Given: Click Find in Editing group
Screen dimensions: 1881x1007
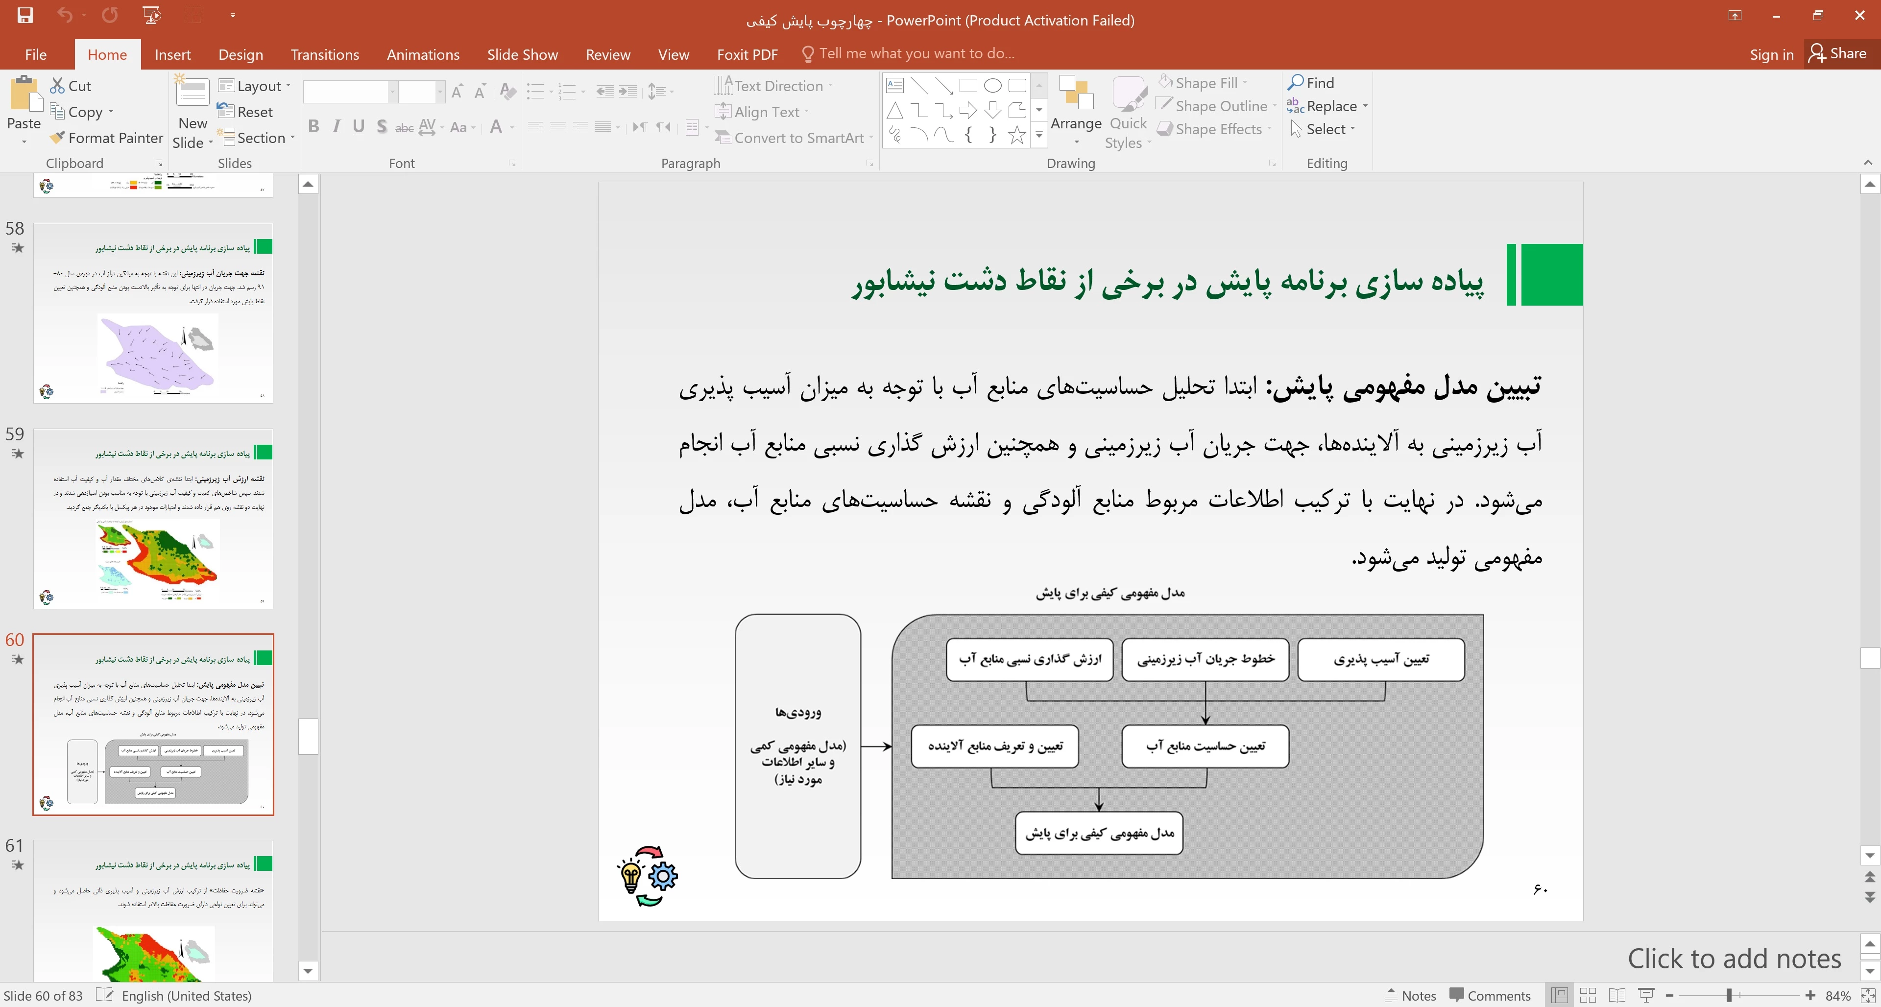Looking at the screenshot, I should point(1311,82).
